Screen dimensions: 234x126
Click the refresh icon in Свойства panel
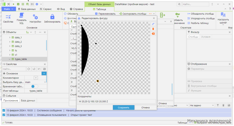click(x=29, y=69)
